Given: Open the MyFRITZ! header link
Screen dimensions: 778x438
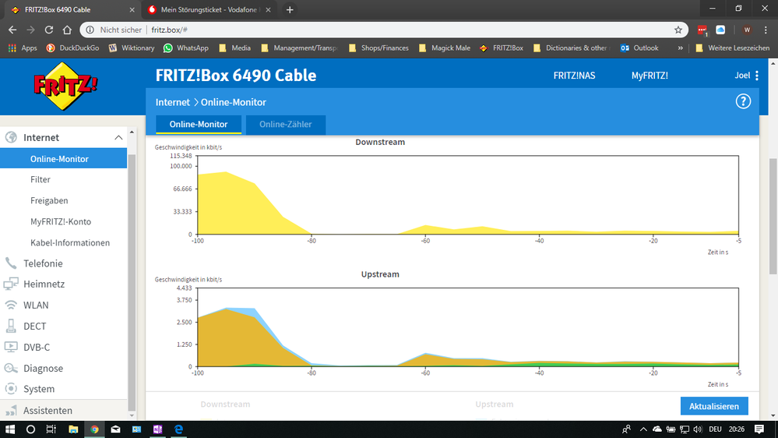Looking at the screenshot, I should [x=650, y=76].
